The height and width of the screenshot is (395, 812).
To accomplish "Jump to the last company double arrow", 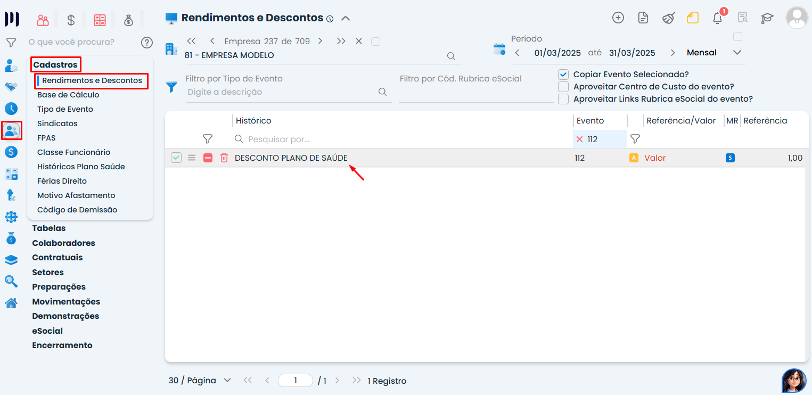I will [341, 41].
